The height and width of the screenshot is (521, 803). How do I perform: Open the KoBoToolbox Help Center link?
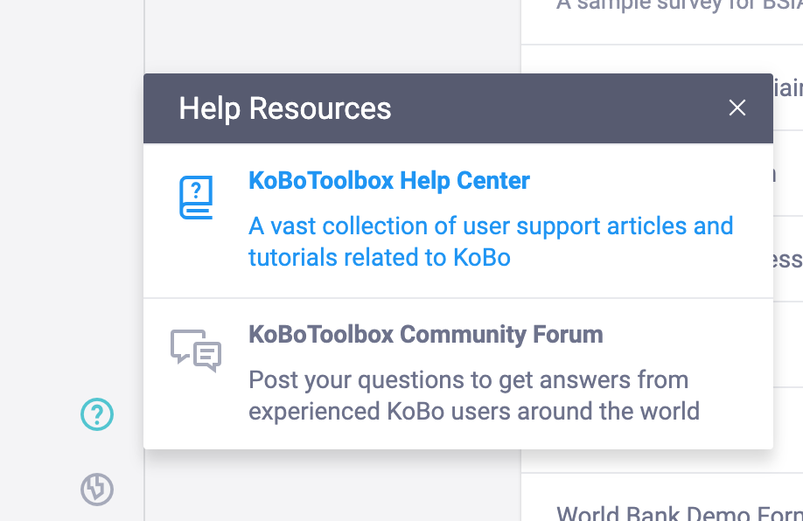pos(389,181)
